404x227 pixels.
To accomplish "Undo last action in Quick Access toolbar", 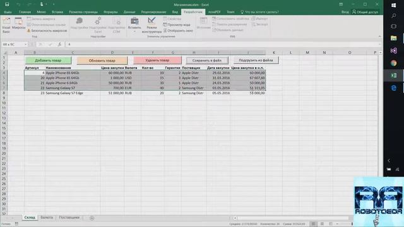I will pyautogui.click(x=18, y=4).
